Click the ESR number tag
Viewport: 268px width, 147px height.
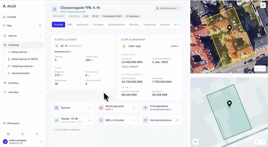74,16
